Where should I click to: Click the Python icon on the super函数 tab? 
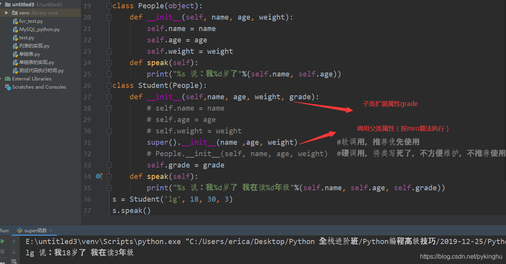point(20,230)
